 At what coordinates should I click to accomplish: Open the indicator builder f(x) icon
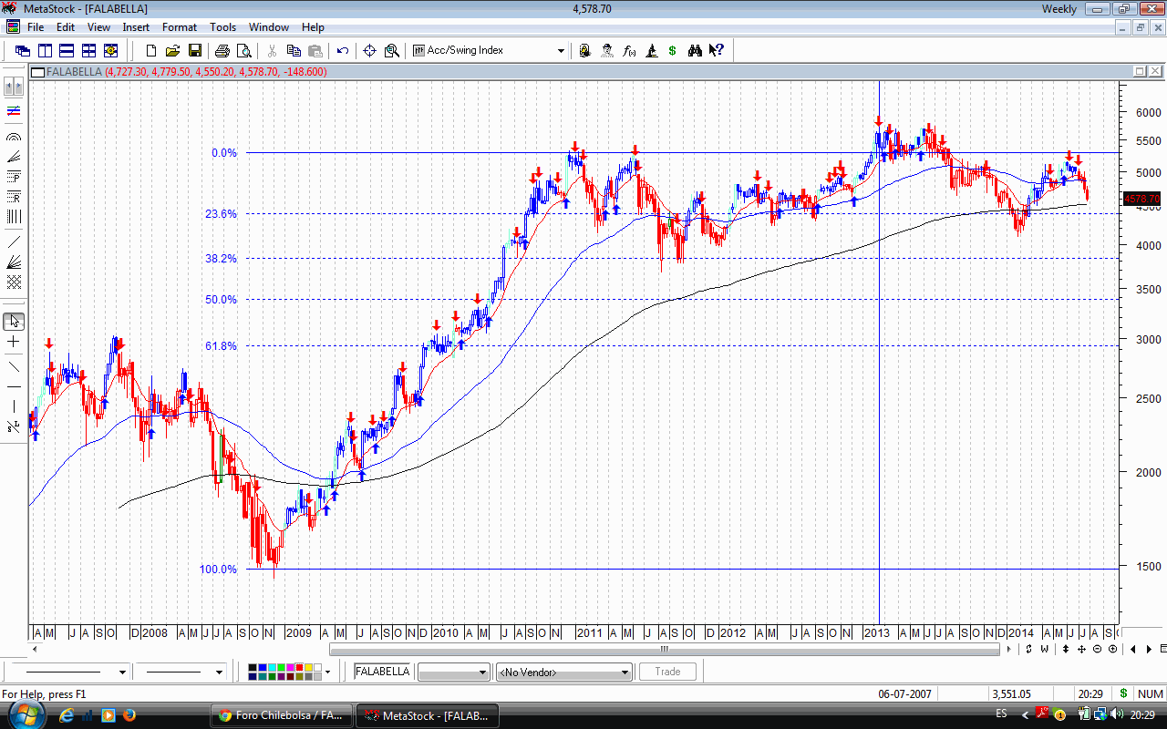point(629,50)
